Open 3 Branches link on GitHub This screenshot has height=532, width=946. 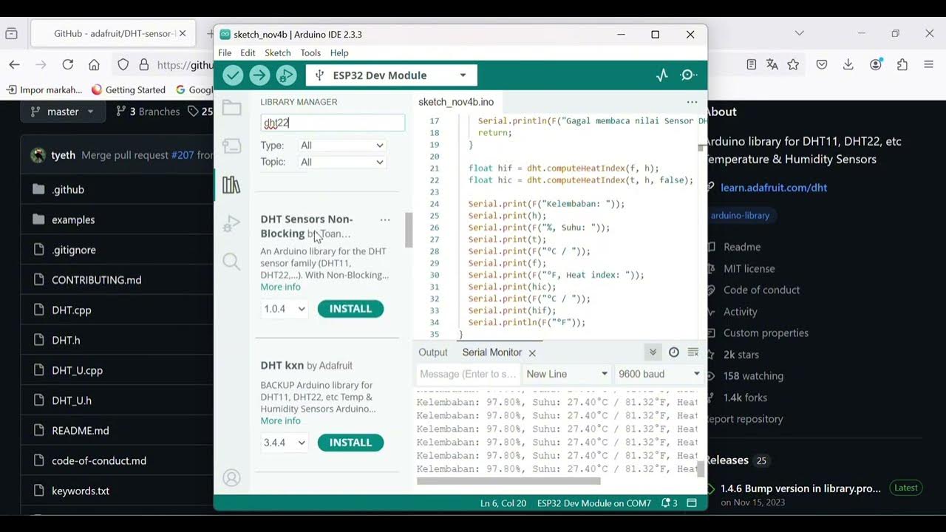tap(148, 112)
